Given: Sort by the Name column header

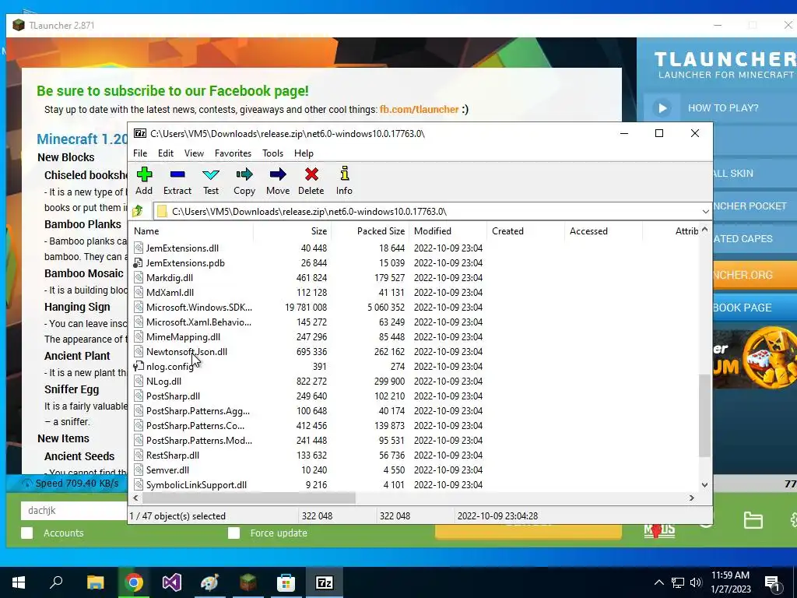Looking at the screenshot, I should [x=191, y=230].
